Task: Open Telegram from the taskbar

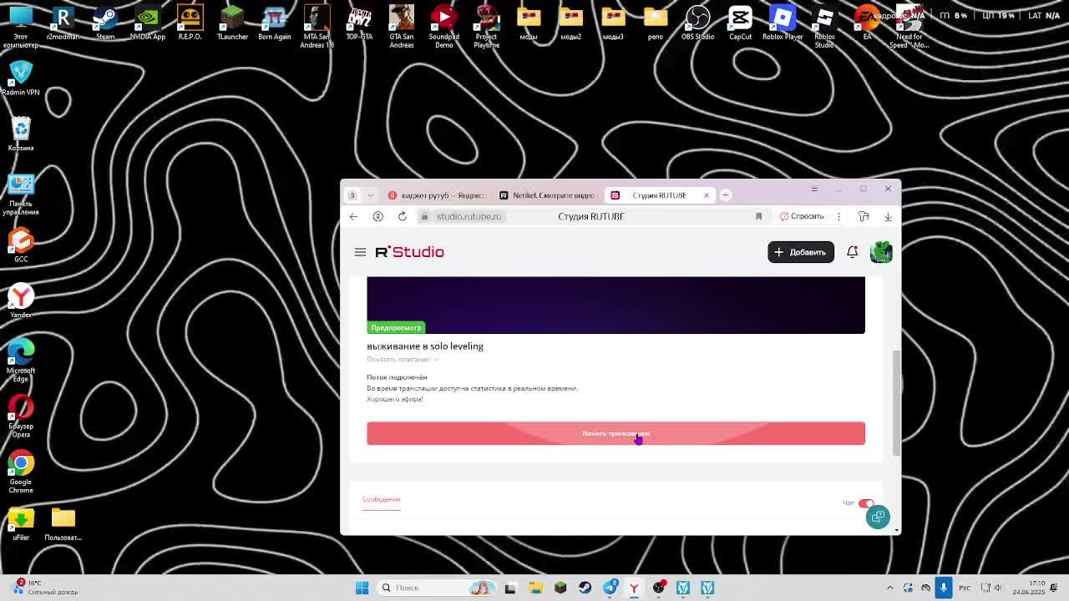Action: tap(610, 588)
